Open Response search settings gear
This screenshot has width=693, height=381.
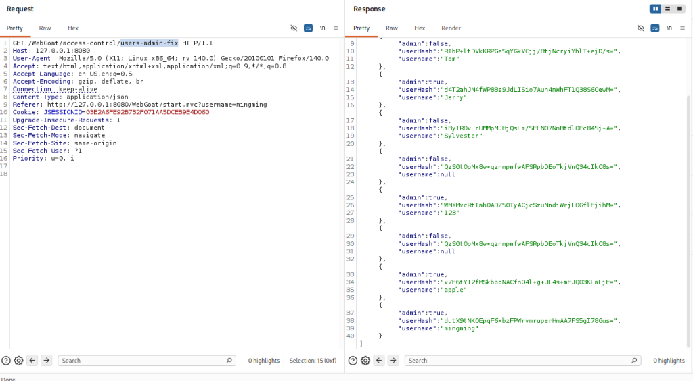(365, 361)
